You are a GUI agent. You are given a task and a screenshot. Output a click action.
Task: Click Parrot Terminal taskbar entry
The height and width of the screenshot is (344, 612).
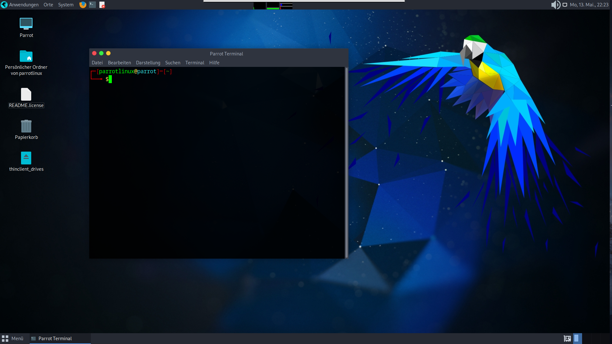click(x=60, y=339)
